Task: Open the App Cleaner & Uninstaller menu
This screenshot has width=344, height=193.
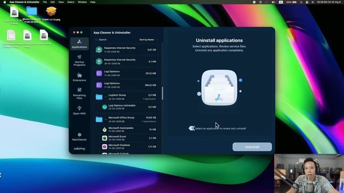Action: 24,2
